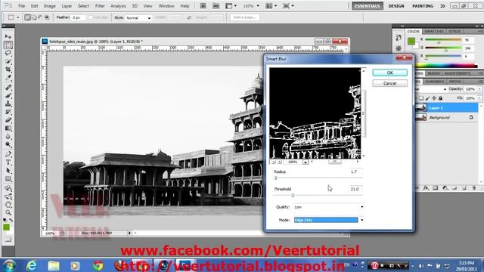Image resolution: width=484 pixels, height=272 pixels.
Task: Select the Eyedropper tool
Action: point(8,78)
